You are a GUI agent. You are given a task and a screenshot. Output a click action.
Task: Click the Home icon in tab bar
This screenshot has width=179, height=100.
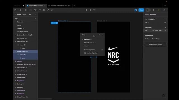(x=23, y=6)
